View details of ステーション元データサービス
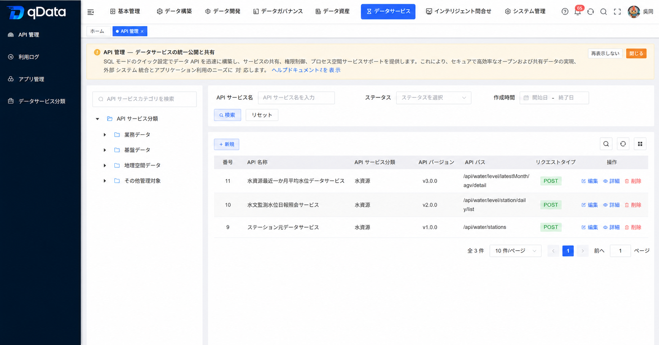The height and width of the screenshot is (345, 659). (611, 227)
